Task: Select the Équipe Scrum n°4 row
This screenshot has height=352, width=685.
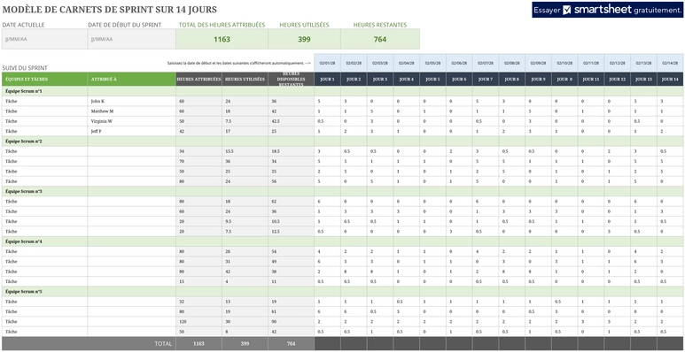Action: coord(342,241)
